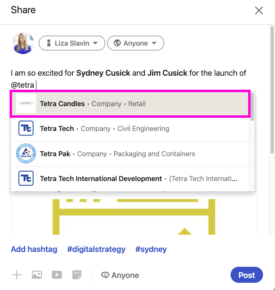Click Liza Slavin's profile photo
This screenshot has width=275, height=290.
pyautogui.click(x=23, y=43)
